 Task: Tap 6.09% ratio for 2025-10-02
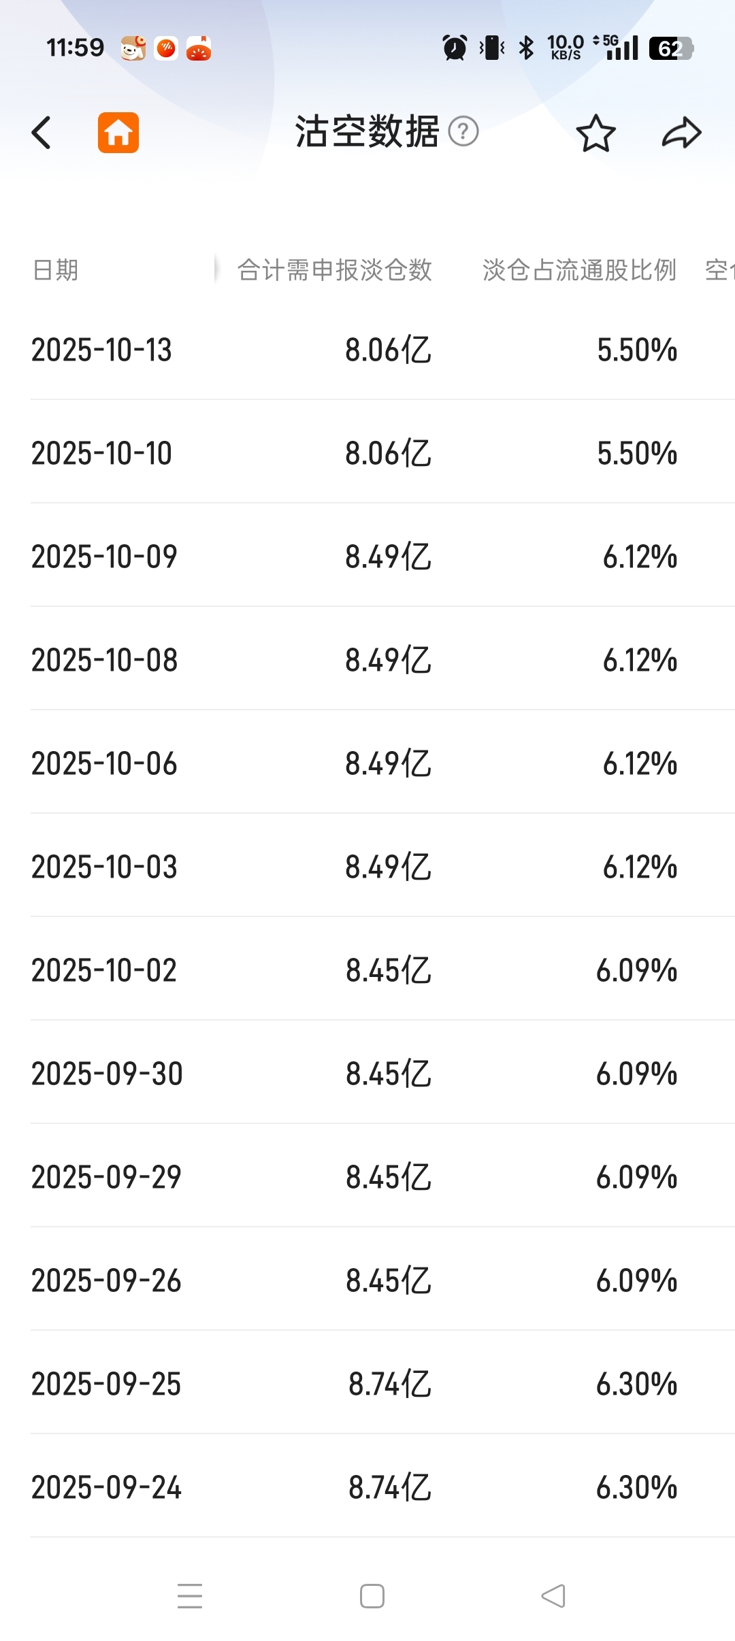(636, 970)
